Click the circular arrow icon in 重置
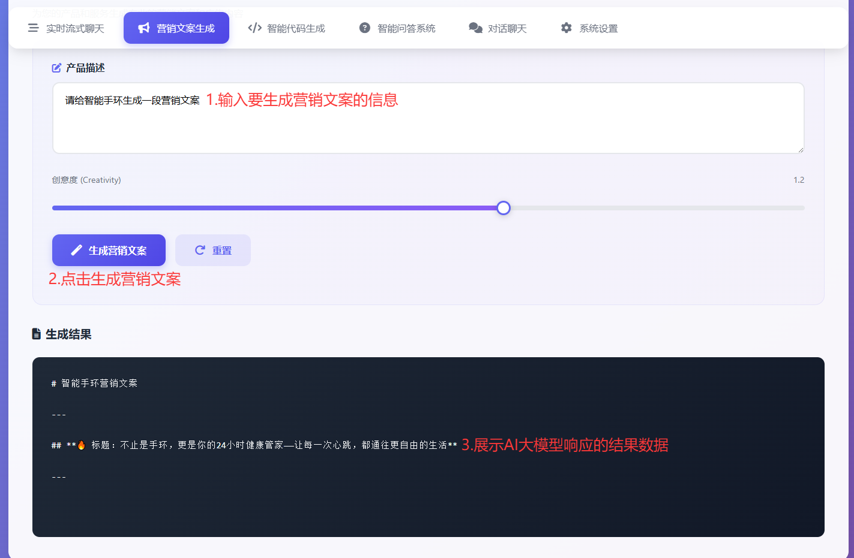The width and height of the screenshot is (854, 558). pos(200,251)
